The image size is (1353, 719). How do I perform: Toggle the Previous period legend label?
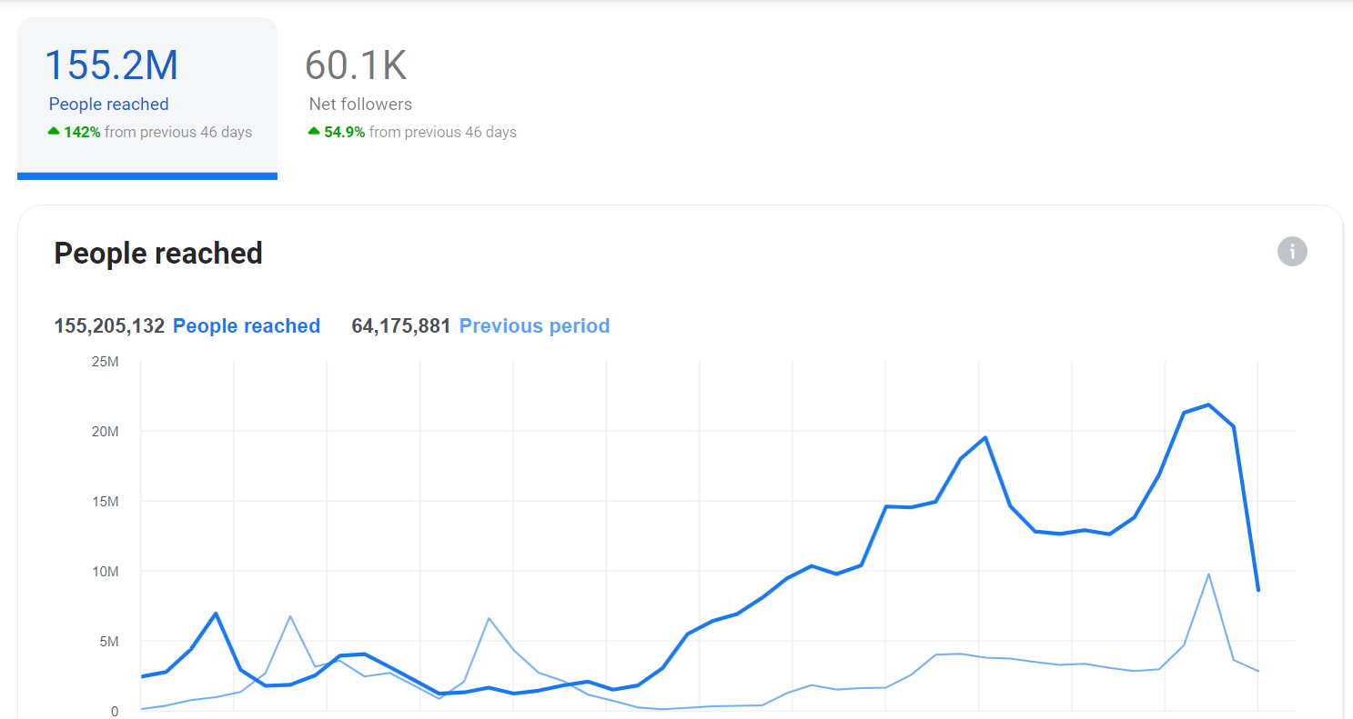[x=534, y=326]
